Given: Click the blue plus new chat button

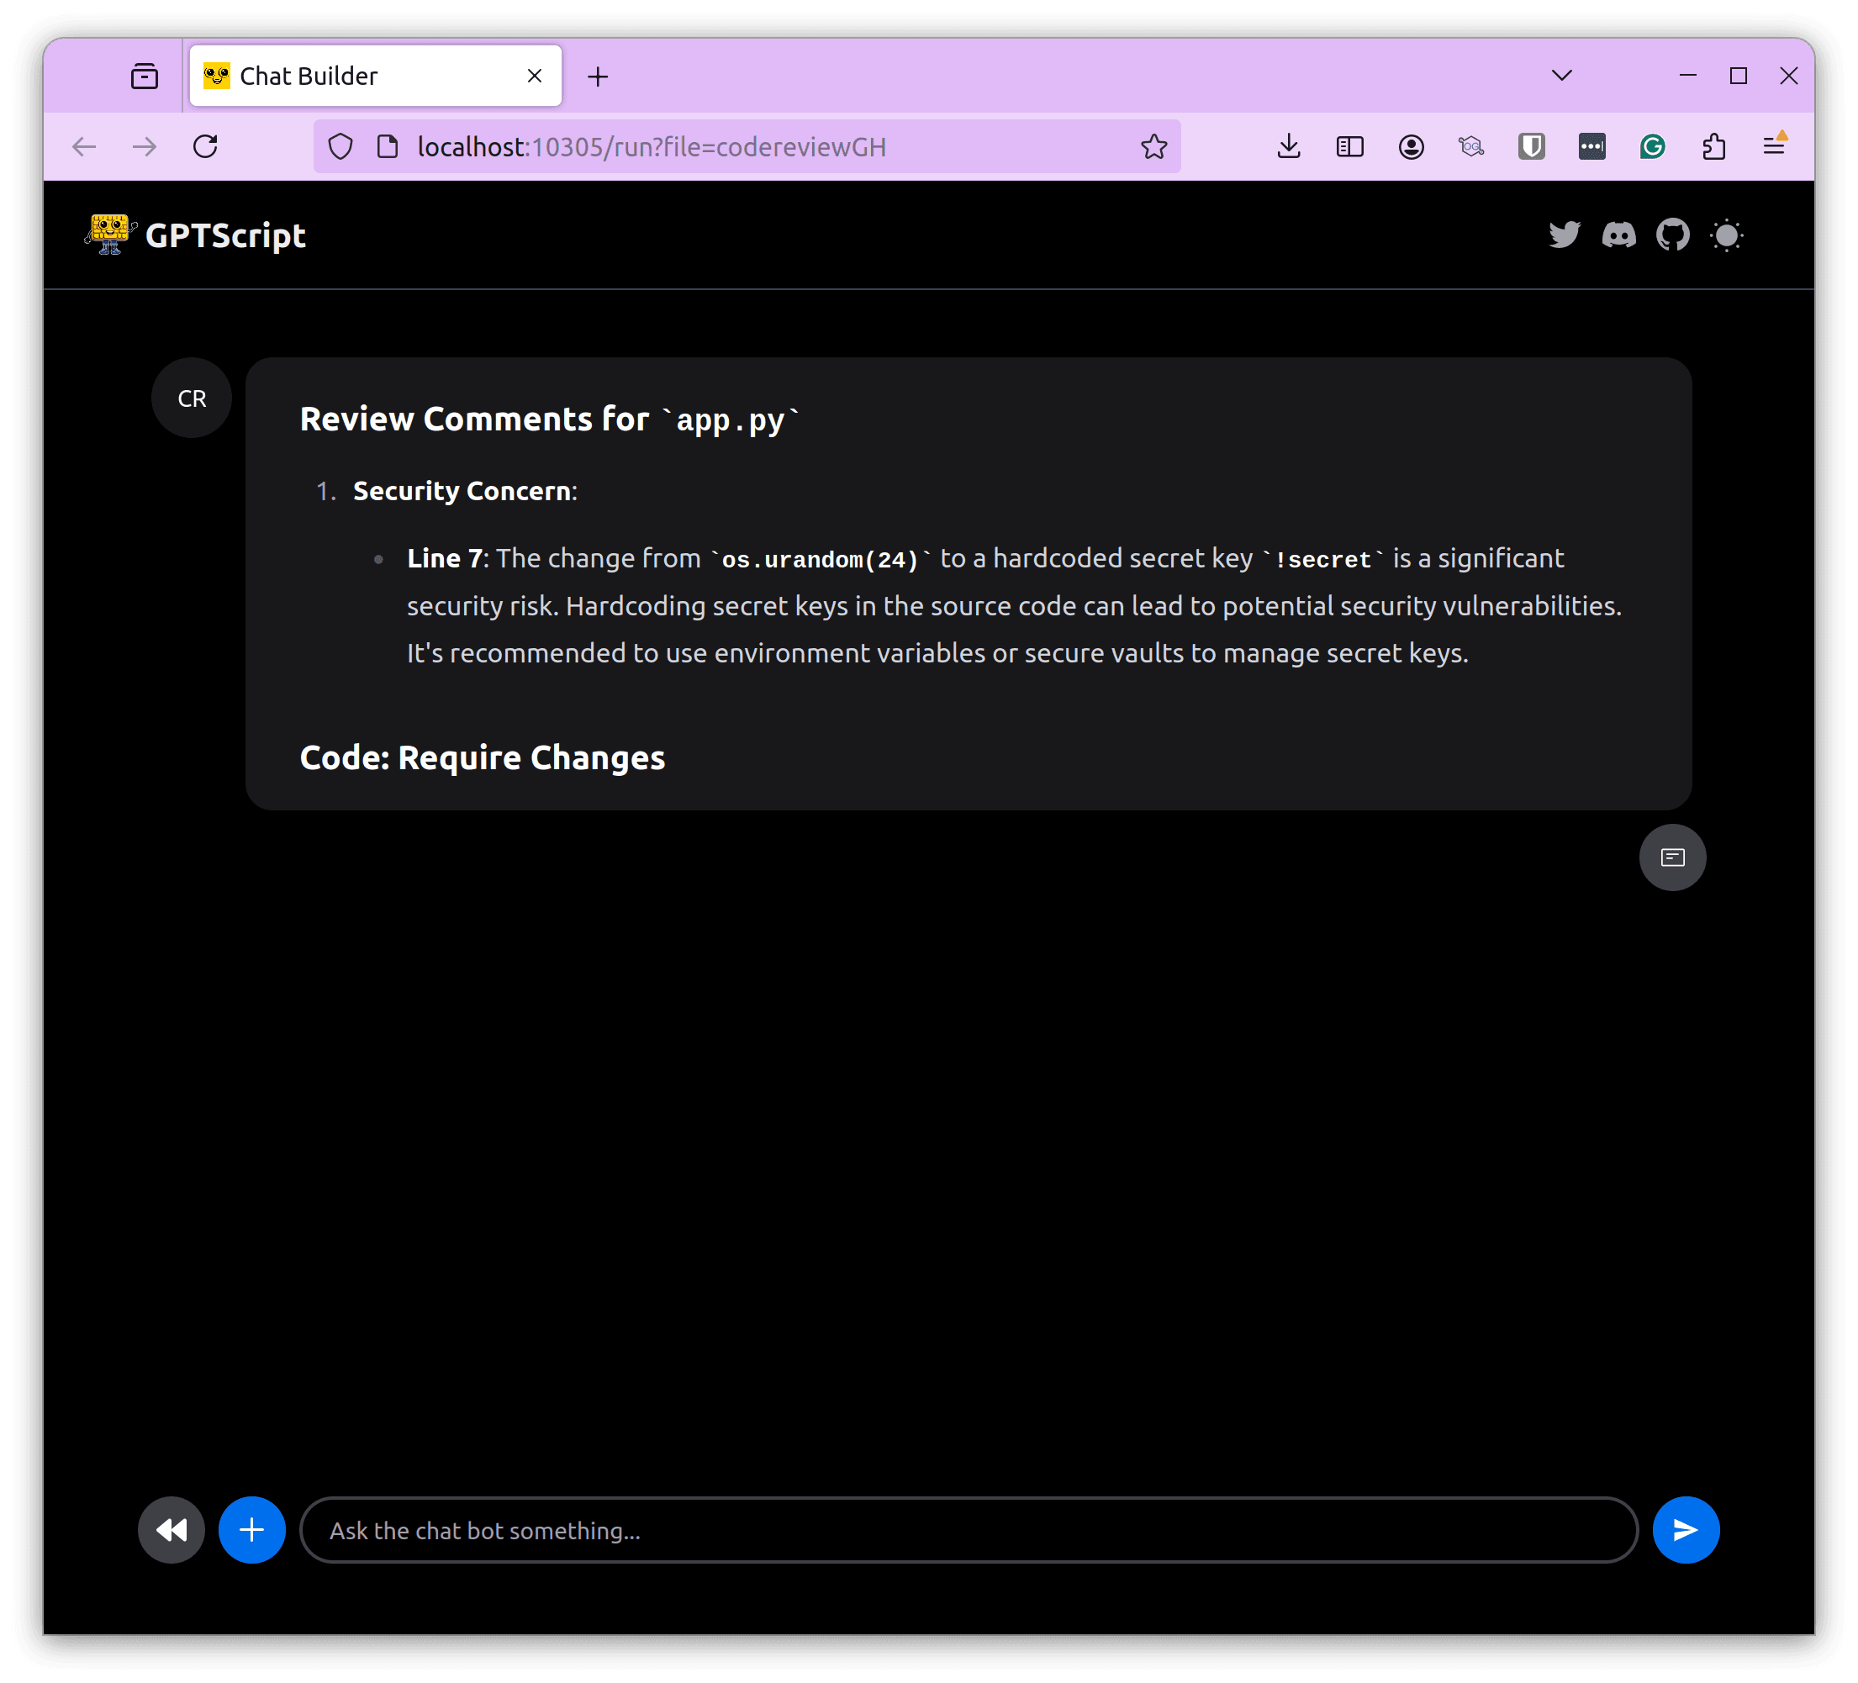Looking at the screenshot, I should pyautogui.click(x=251, y=1530).
